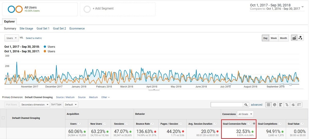Open help icon beside Sessions column
The height and width of the screenshot is (139, 309).
[126, 124]
